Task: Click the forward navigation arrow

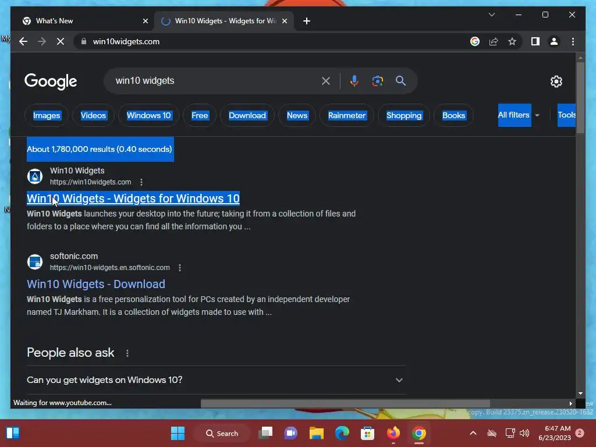Action: click(x=42, y=41)
